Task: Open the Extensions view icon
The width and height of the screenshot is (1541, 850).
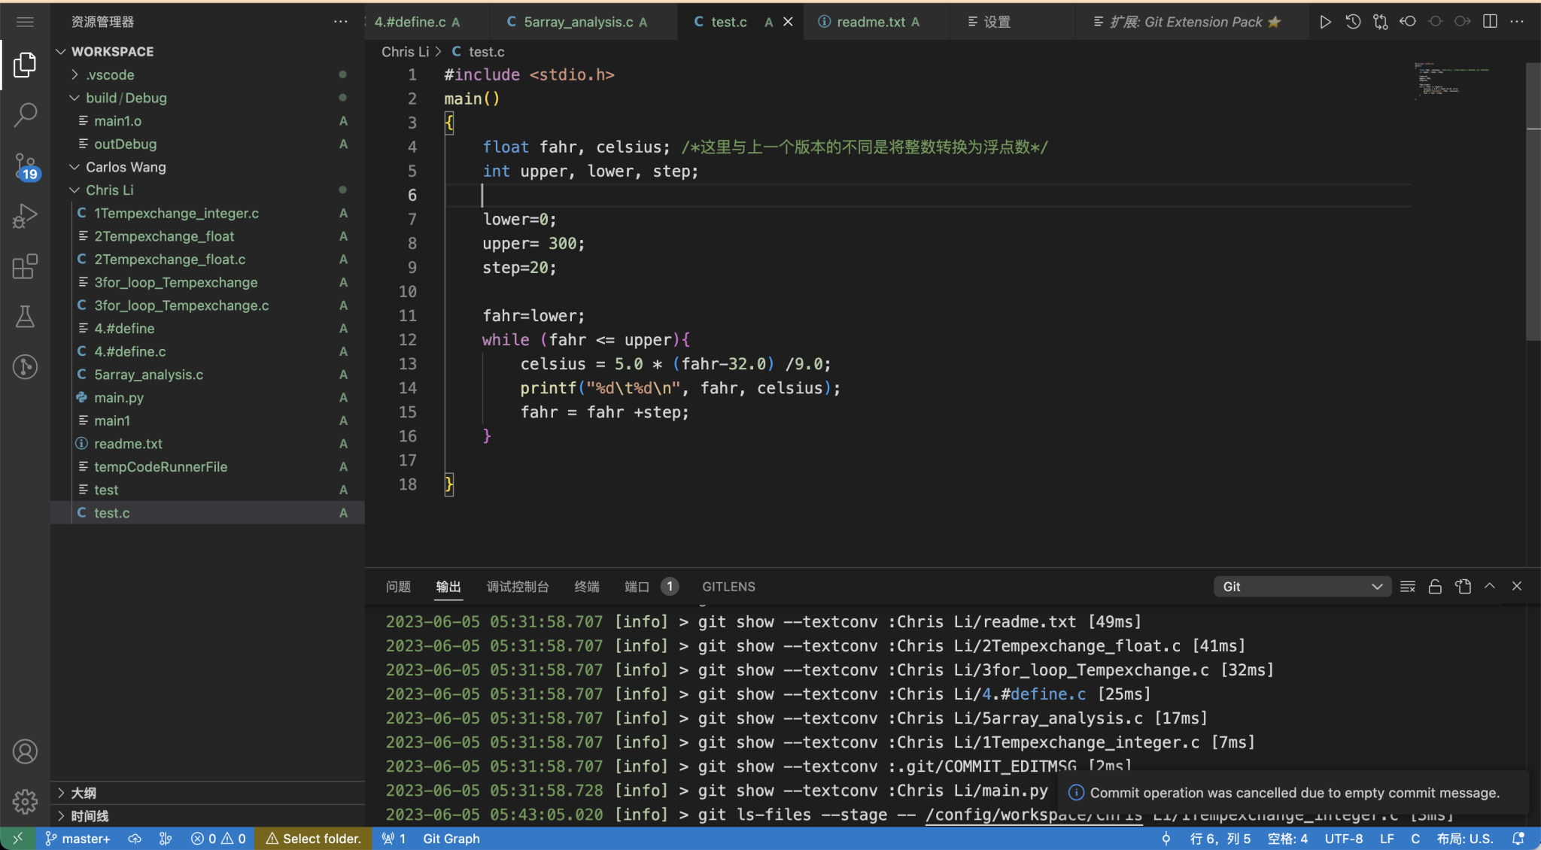Action: click(25, 266)
